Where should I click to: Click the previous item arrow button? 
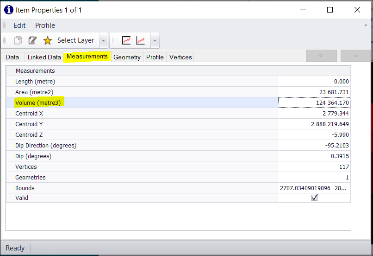point(322,56)
